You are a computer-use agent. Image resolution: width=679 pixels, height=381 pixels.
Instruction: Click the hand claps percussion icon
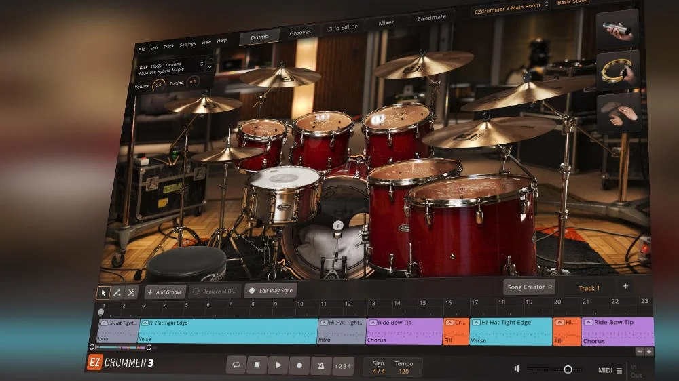(x=619, y=113)
